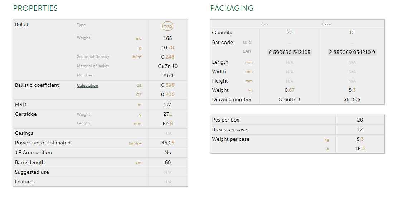Click the TXRG bullet type icon

pyautogui.click(x=168, y=26)
